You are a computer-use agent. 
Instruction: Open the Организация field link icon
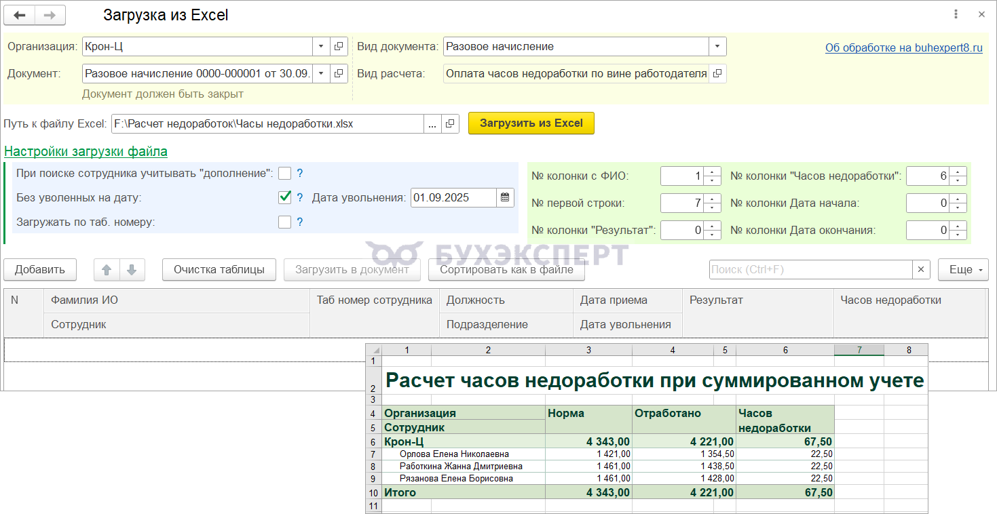click(339, 47)
